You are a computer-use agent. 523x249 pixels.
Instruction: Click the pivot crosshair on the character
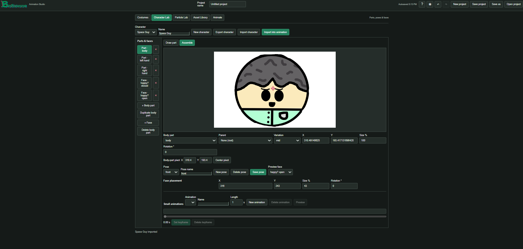click(273, 89)
